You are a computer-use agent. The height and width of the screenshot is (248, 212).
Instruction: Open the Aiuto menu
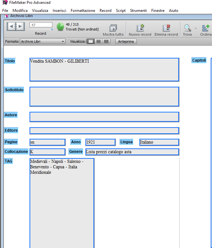coord(173,11)
